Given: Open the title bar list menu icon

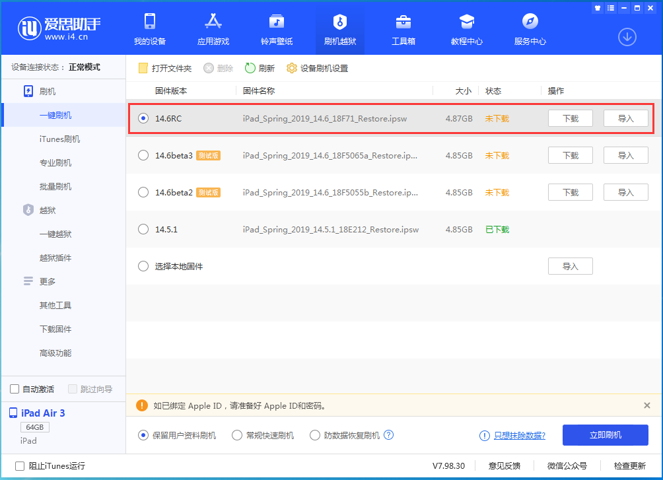Looking at the screenshot, I should [x=611, y=8].
